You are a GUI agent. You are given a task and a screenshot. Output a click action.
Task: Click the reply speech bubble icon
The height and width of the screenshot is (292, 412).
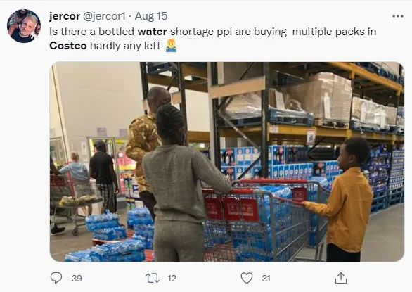coord(56,278)
